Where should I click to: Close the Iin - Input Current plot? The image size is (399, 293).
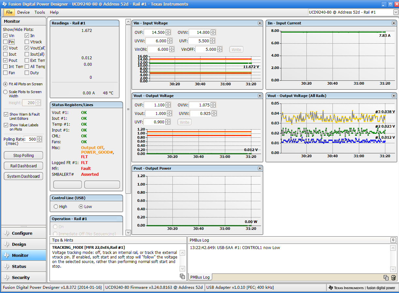point(394,23)
